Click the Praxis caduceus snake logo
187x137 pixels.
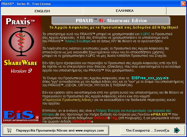coord(21,42)
